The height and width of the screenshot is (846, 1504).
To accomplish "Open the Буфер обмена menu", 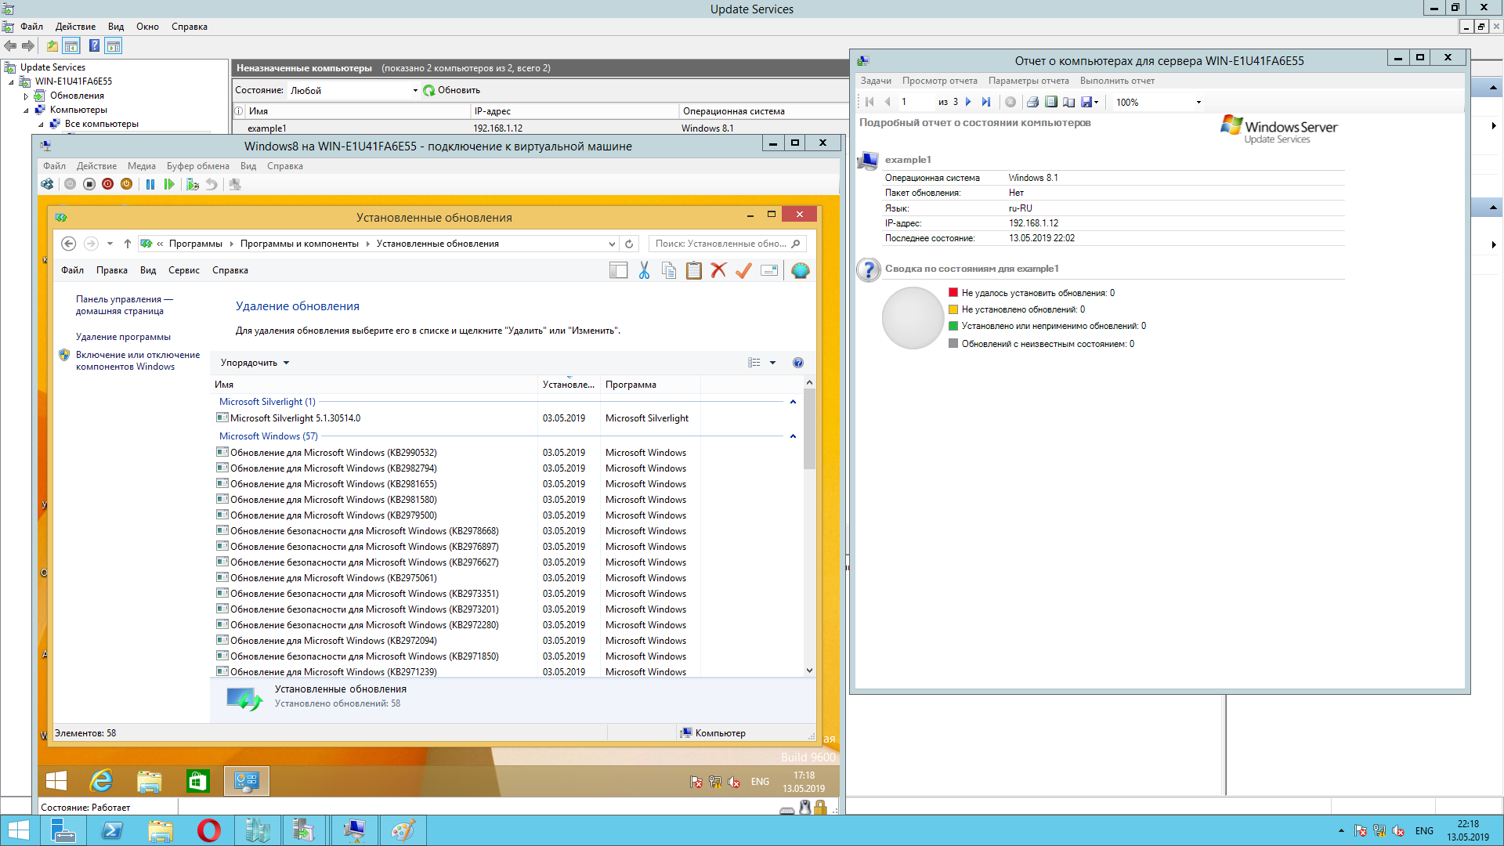I will [x=197, y=166].
